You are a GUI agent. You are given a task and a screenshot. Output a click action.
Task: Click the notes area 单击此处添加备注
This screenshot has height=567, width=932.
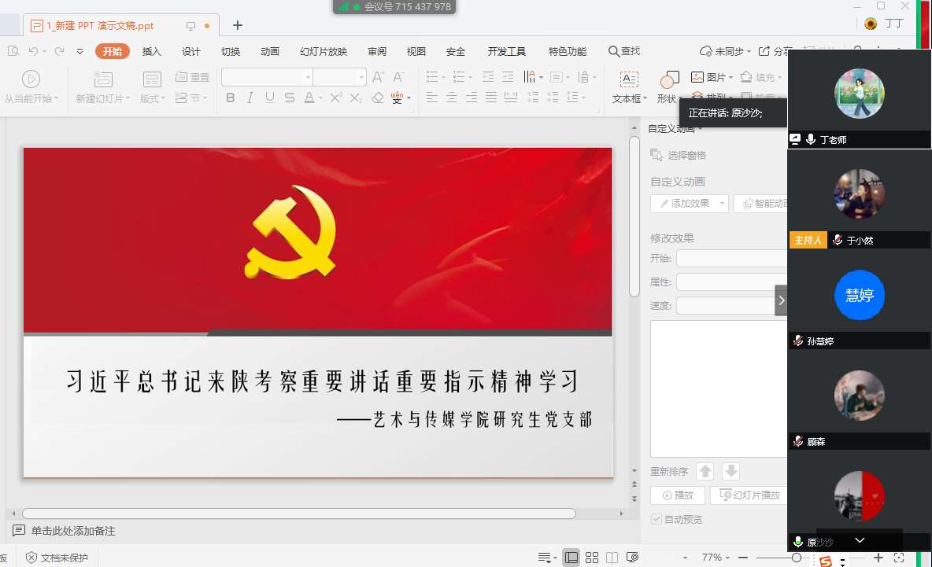(x=73, y=531)
